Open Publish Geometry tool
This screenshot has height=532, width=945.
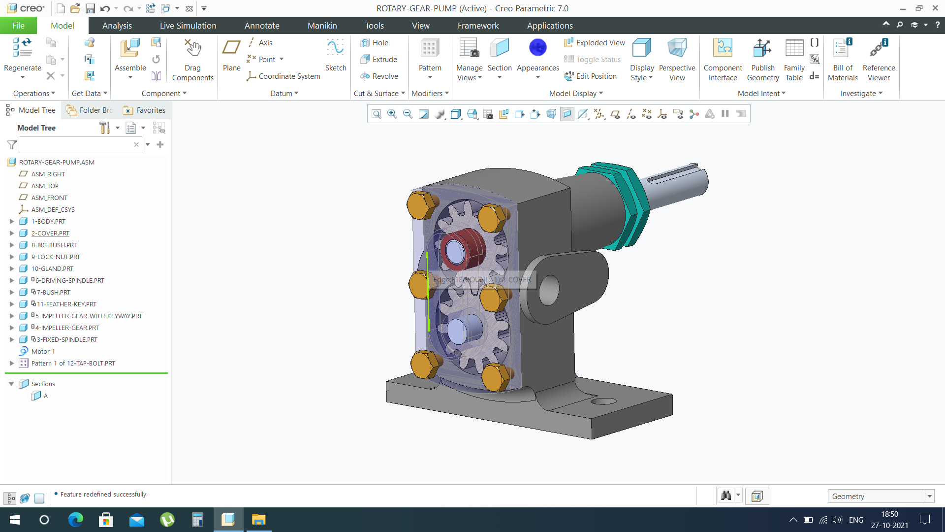pos(762,49)
